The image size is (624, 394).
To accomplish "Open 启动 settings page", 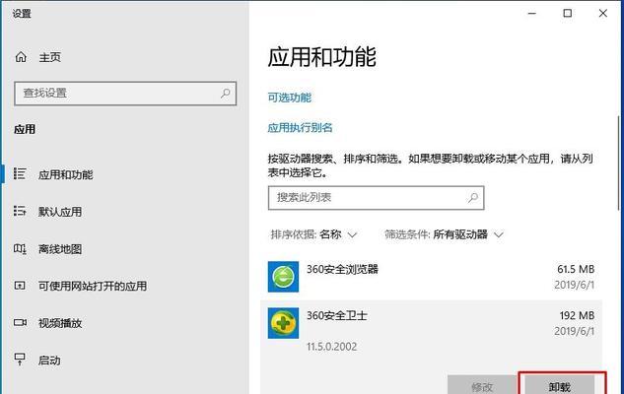I will point(49,361).
